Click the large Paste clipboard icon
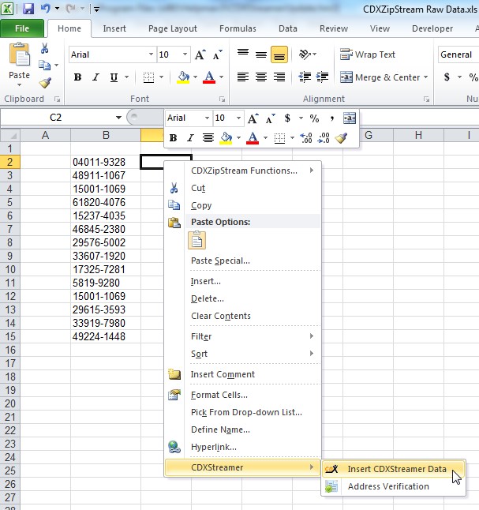The height and width of the screenshot is (510, 479). [x=20, y=54]
